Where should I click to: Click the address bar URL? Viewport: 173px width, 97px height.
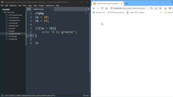click(129, 8)
